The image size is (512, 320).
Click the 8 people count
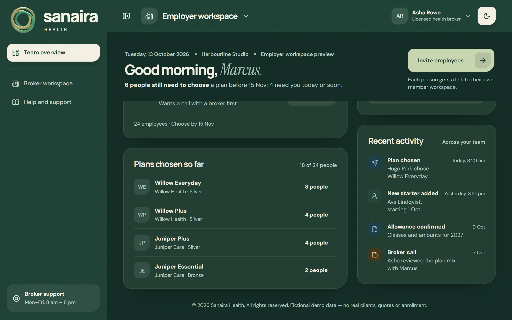point(316,187)
